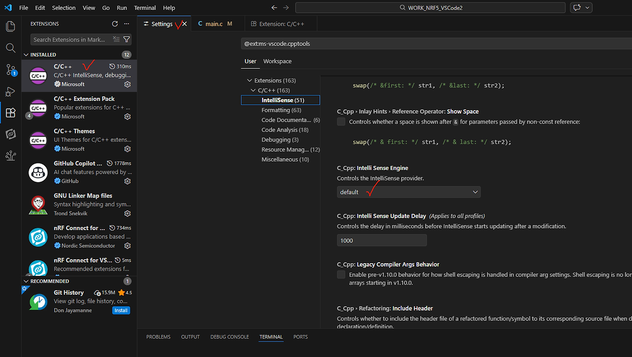
Task: Open the Run menu
Action: click(x=122, y=8)
